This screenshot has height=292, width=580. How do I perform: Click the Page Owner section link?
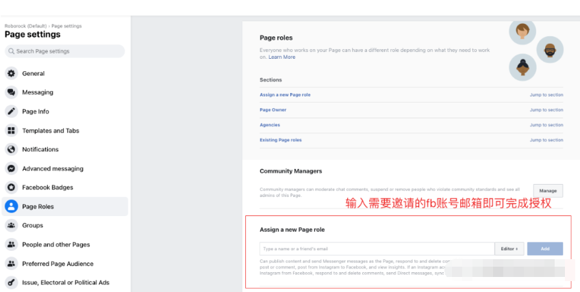coord(273,110)
